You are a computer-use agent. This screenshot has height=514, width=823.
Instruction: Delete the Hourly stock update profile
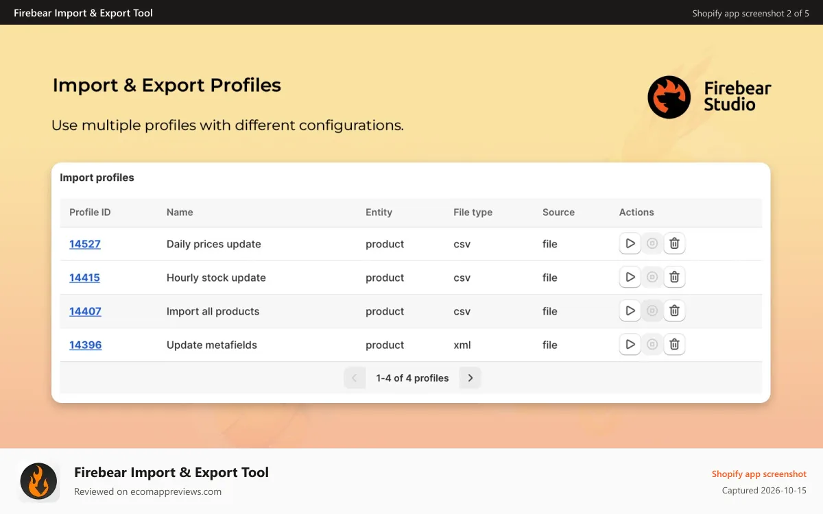click(x=674, y=277)
